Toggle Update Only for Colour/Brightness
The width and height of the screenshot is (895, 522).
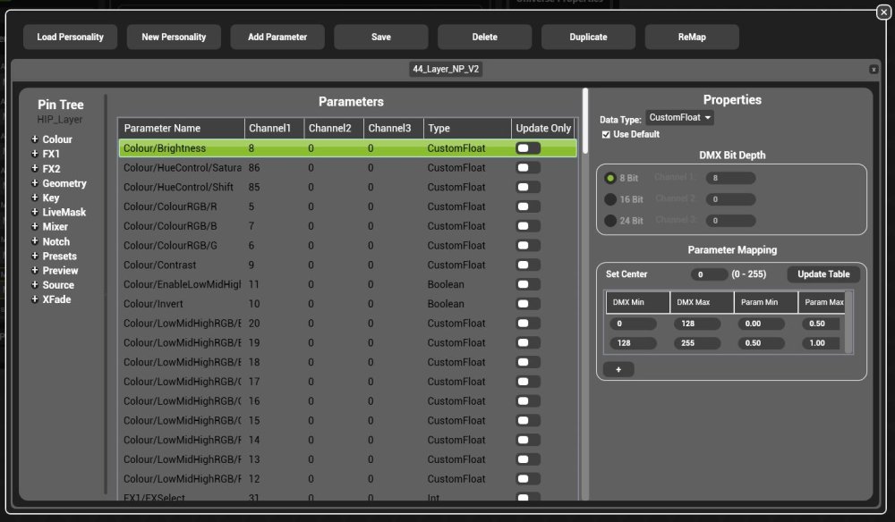(528, 148)
